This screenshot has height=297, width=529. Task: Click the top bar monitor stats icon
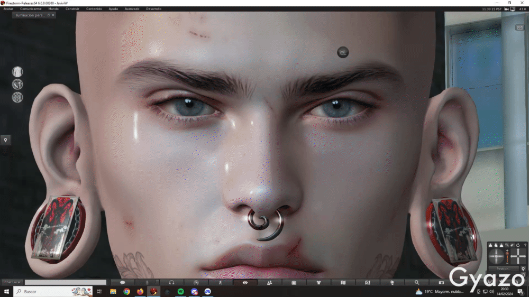click(x=513, y=9)
